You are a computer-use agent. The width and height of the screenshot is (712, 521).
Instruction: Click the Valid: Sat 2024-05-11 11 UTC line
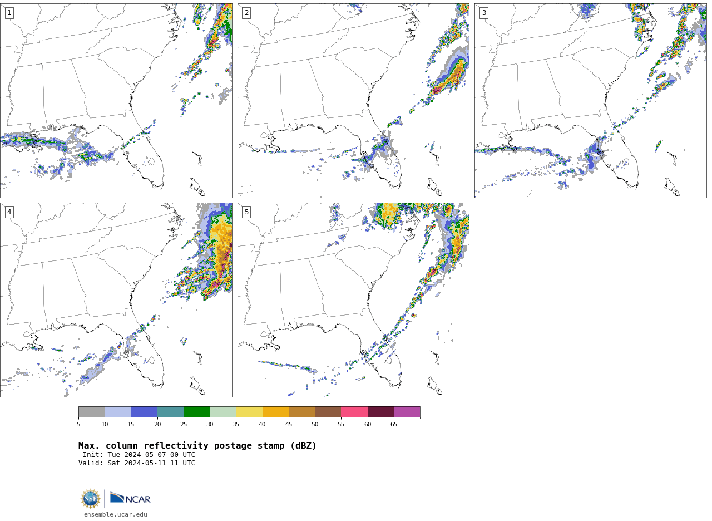click(x=137, y=463)
